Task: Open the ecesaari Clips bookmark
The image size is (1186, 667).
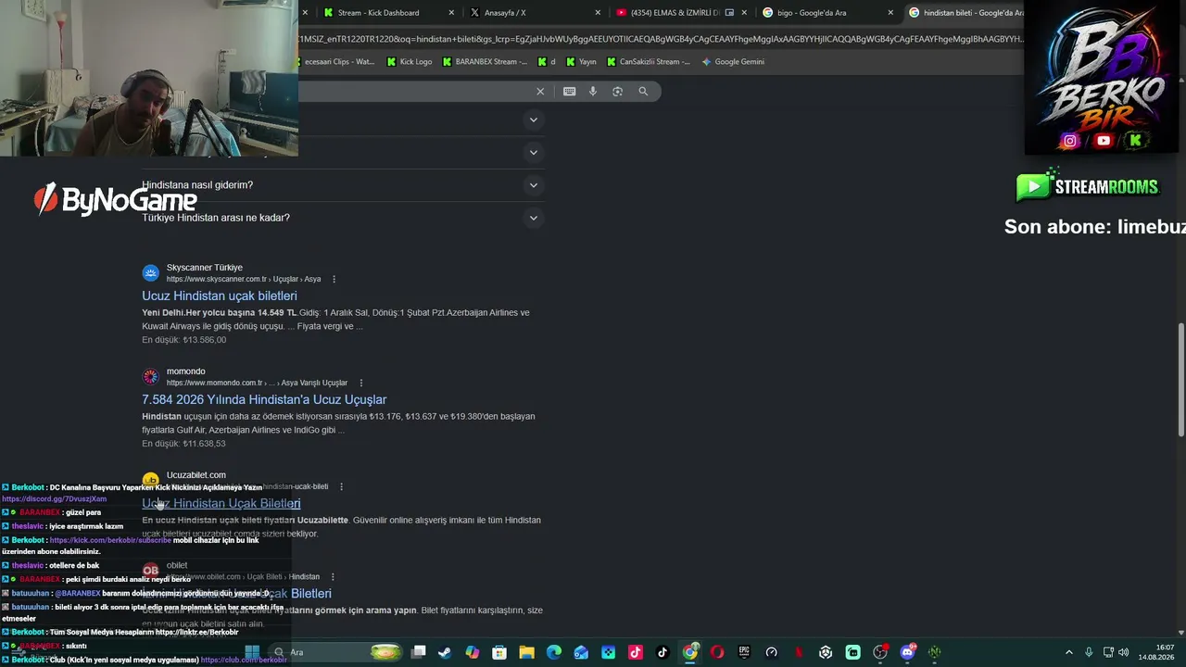Action: tap(337, 62)
